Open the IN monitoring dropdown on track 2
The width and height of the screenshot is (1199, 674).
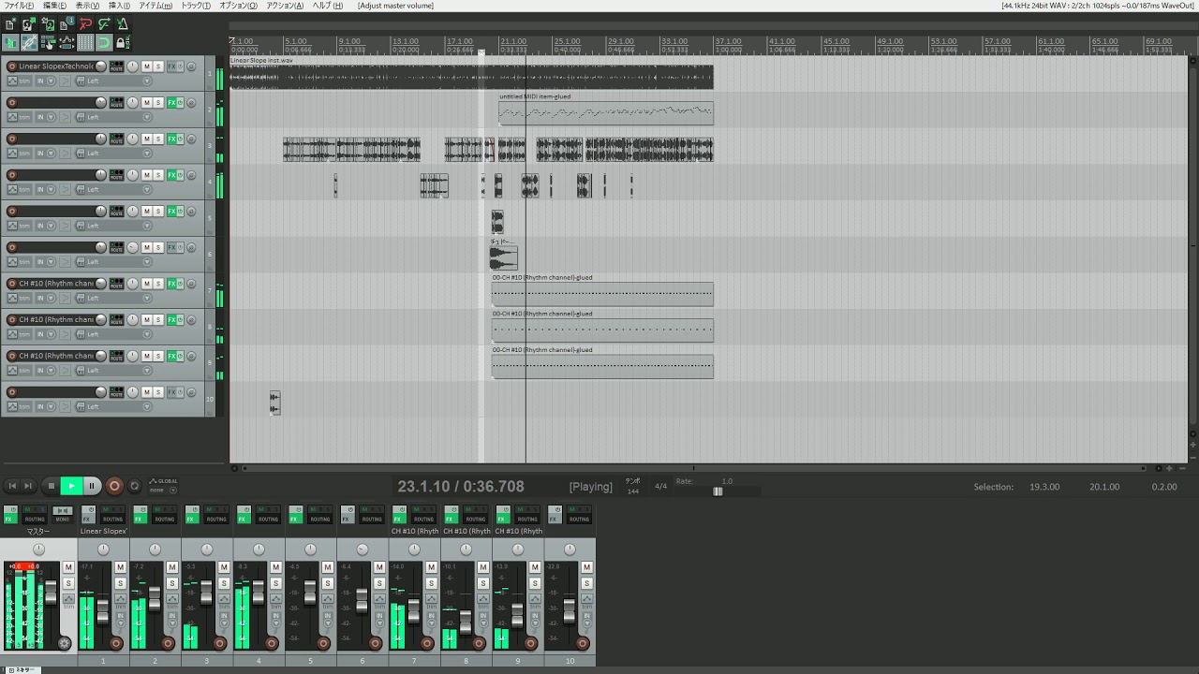click(51, 117)
